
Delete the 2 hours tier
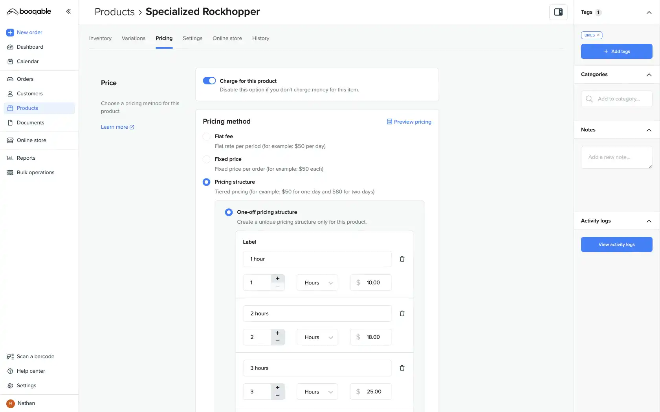point(402,314)
